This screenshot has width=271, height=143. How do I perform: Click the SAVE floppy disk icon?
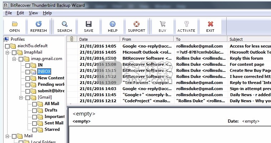89,24
